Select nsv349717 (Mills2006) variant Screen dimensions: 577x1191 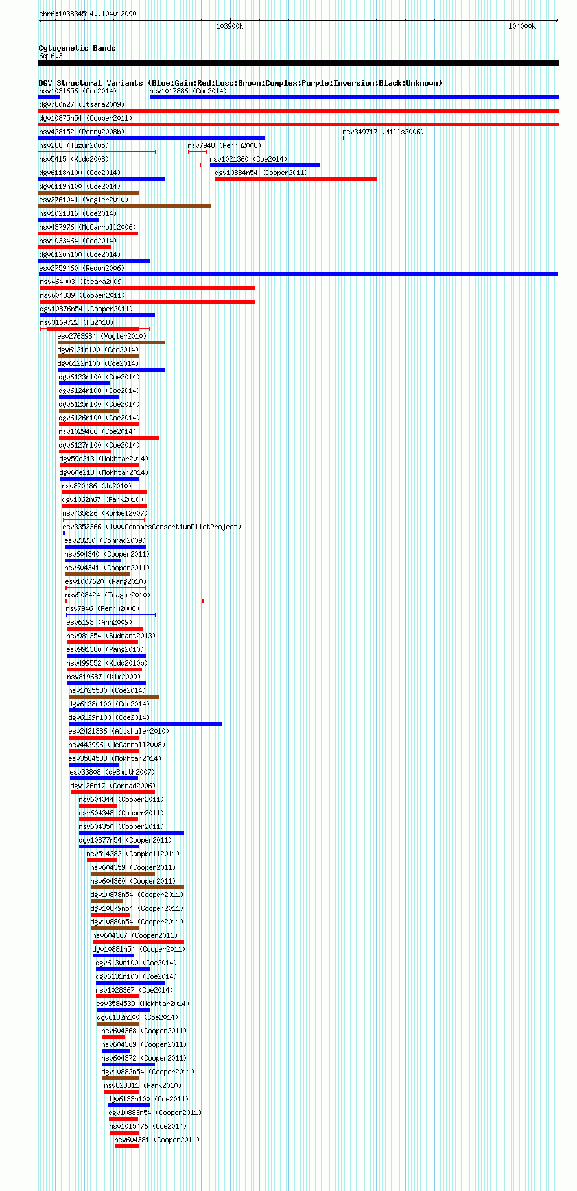pos(383,132)
